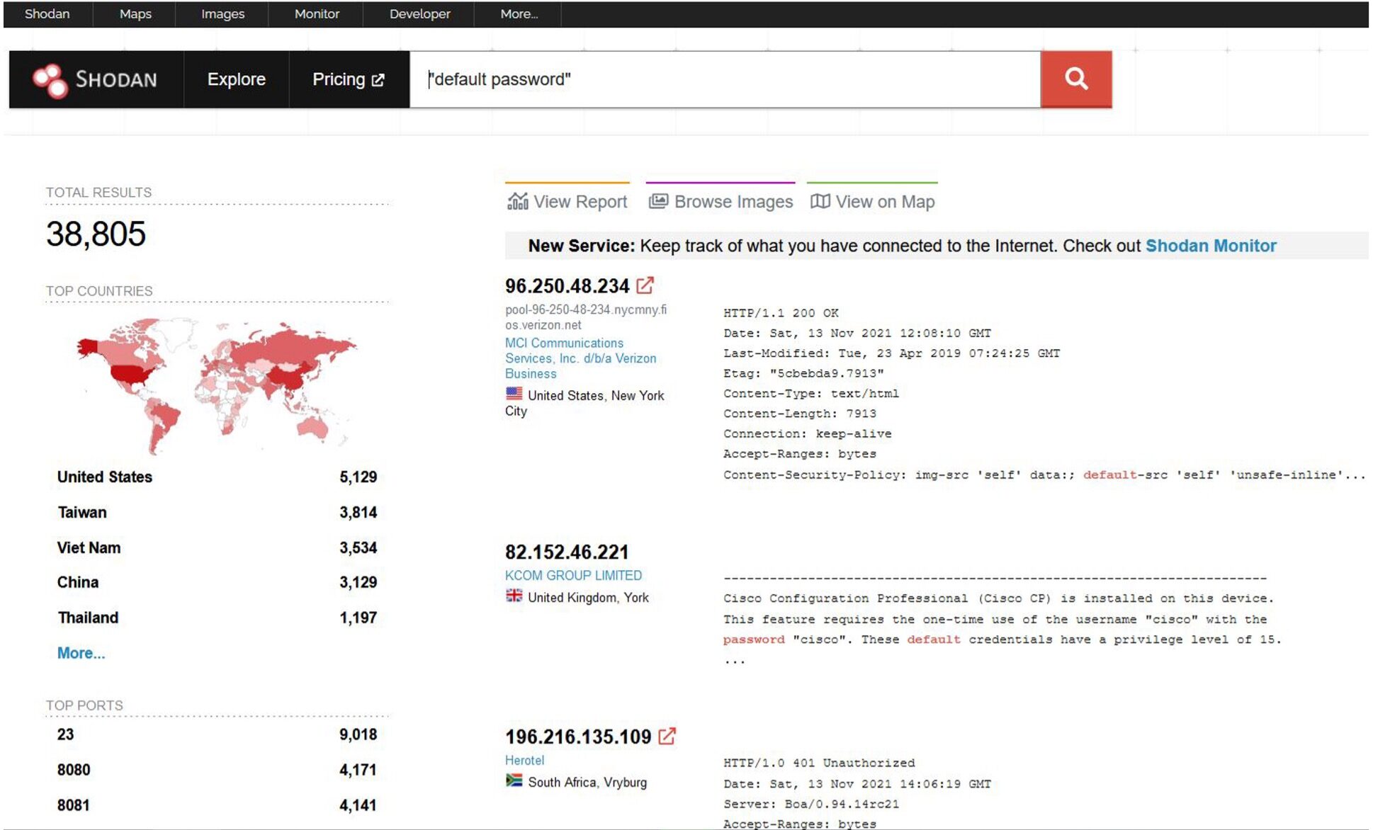Click the red search magnifier button
The width and height of the screenshot is (1373, 830).
click(1075, 79)
